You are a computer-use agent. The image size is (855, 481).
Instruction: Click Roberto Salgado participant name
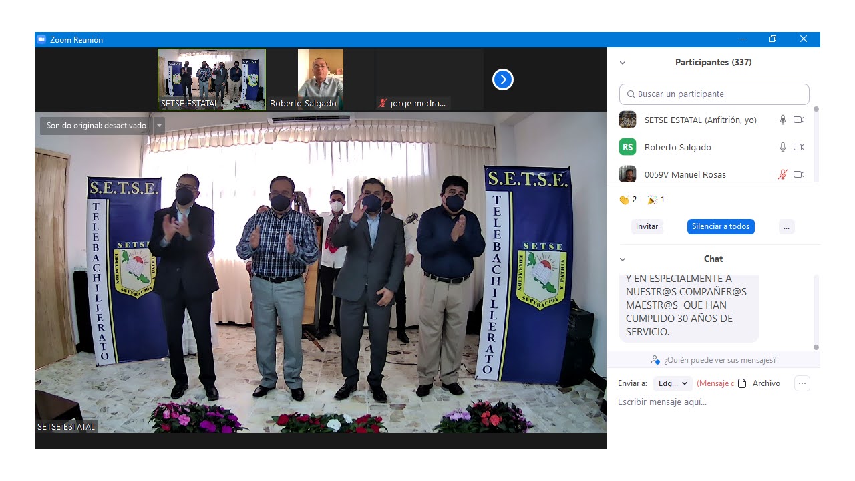[x=677, y=148]
